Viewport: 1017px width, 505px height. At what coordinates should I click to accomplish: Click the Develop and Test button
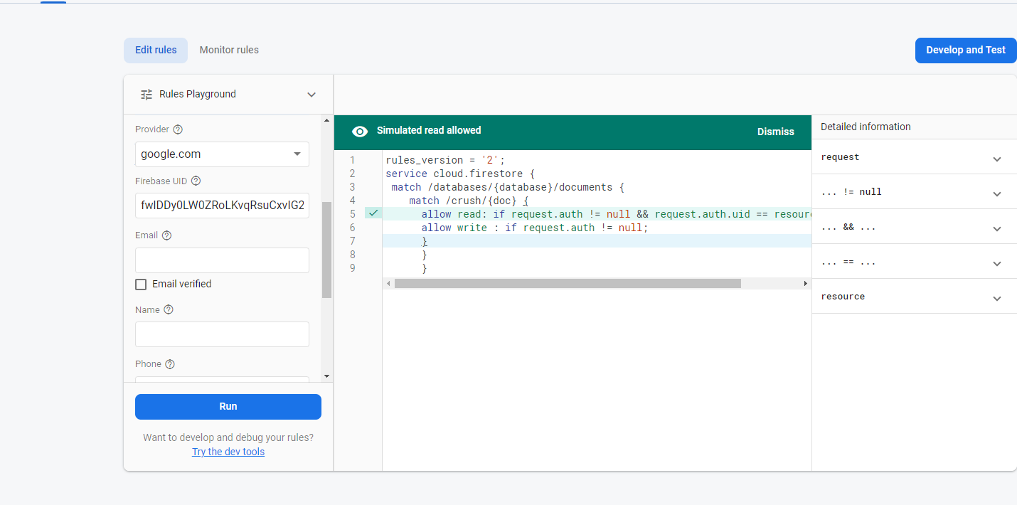coord(966,51)
